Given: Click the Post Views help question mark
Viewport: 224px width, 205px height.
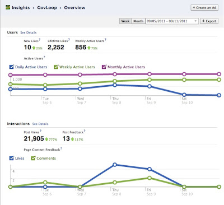Looking at the screenshot, I should (x=40, y=131).
